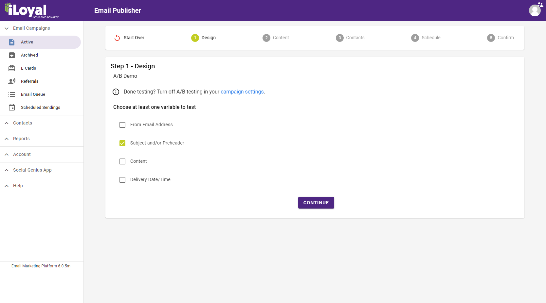Select the Referrals speaking-person icon

pos(12,81)
